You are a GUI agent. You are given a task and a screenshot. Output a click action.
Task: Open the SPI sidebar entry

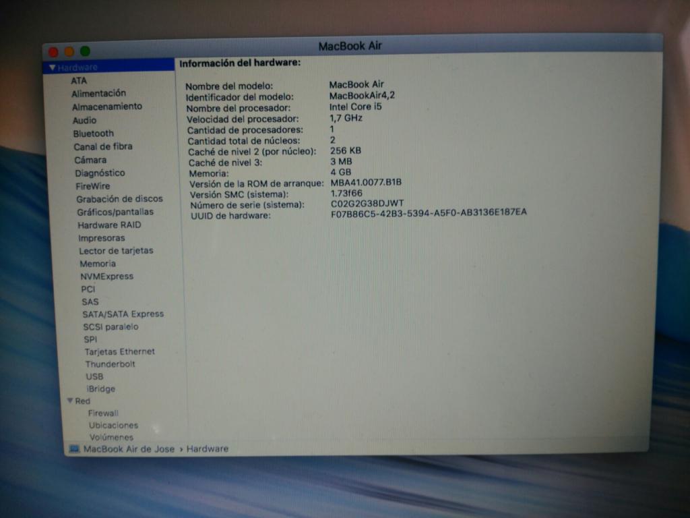tap(90, 340)
